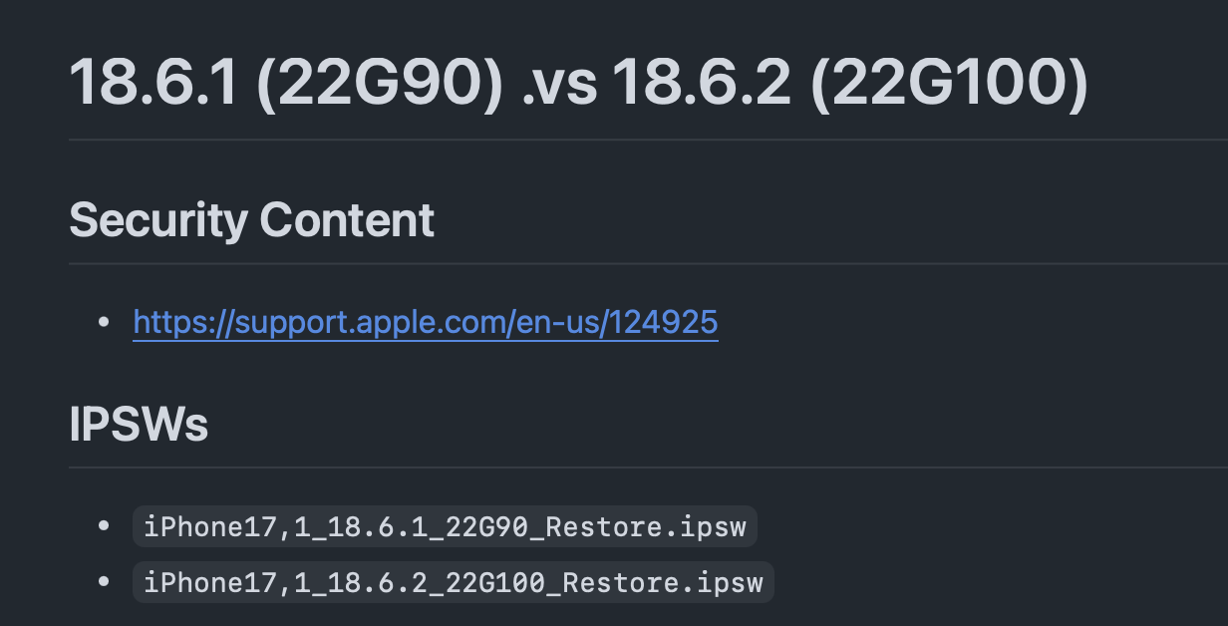Viewport: 1228px width, 626px height.
Task: Click the word "Security" in the section heading
Action: click(158, 220)
